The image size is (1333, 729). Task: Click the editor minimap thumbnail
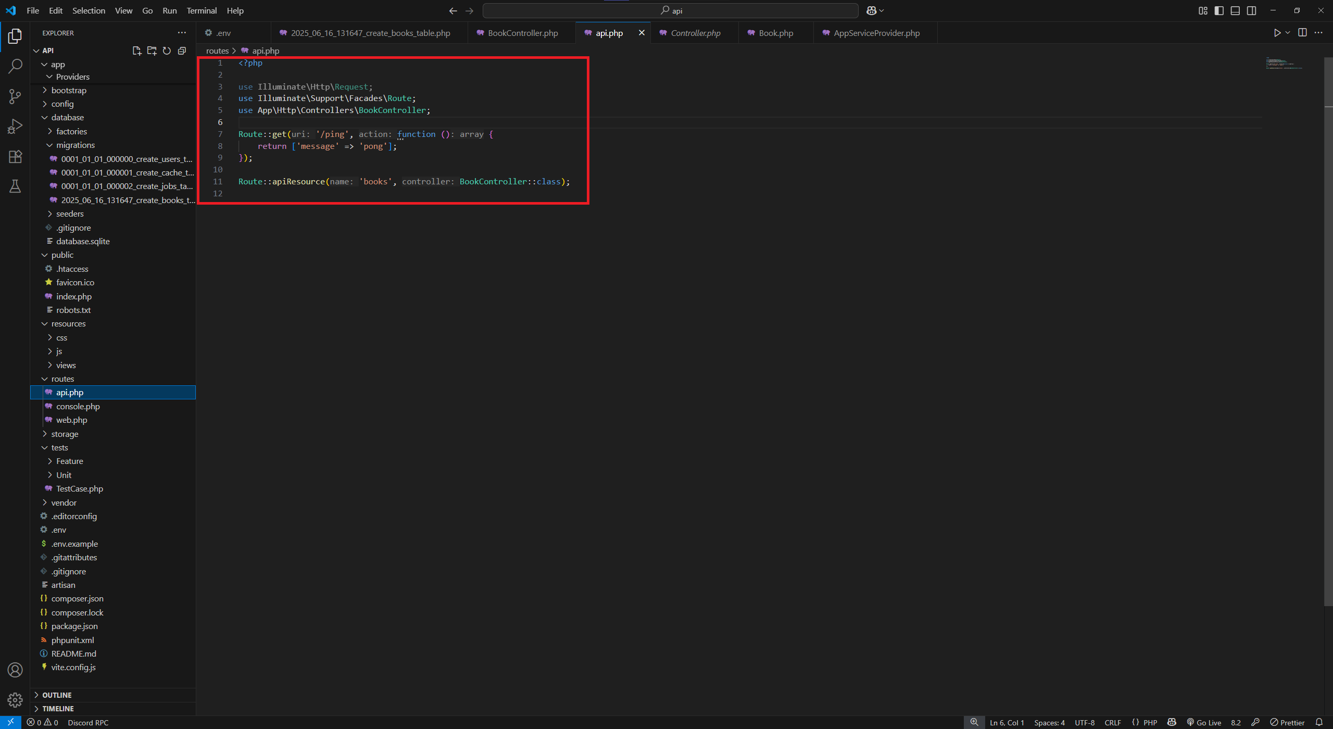pyautogui.click(x=1284, y=62)
